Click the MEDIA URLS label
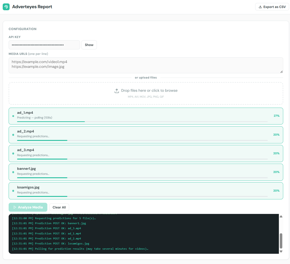This screenshot has width=290, height=264. click(18, 54)
